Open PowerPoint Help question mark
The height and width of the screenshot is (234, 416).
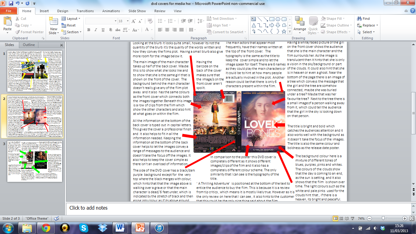(x=413, y=11)
